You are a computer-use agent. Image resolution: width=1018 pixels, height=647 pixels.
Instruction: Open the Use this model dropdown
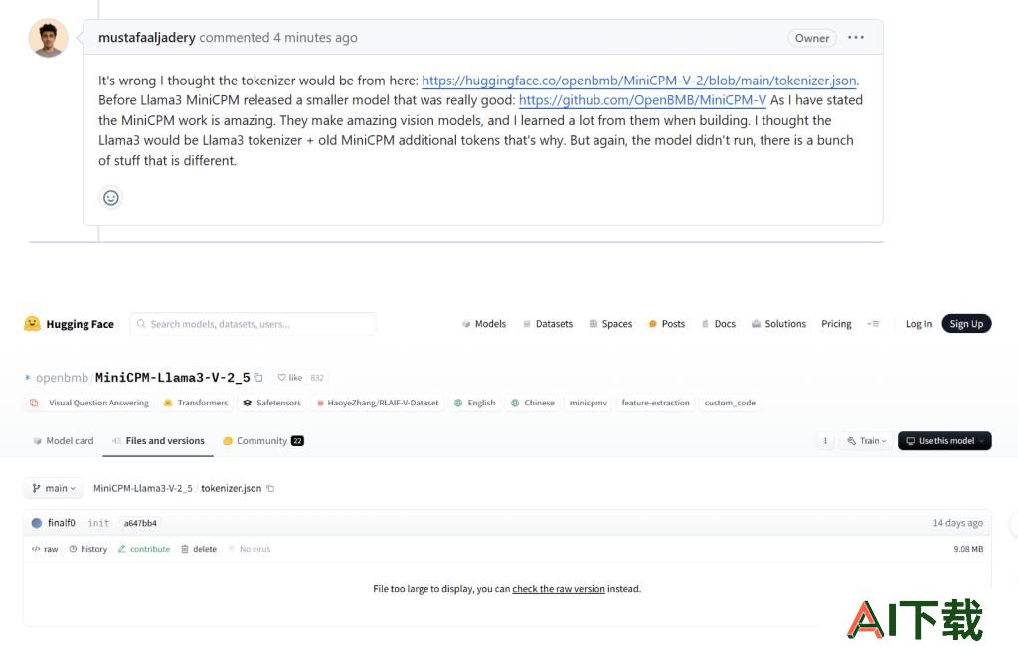[x=944, y=441]
